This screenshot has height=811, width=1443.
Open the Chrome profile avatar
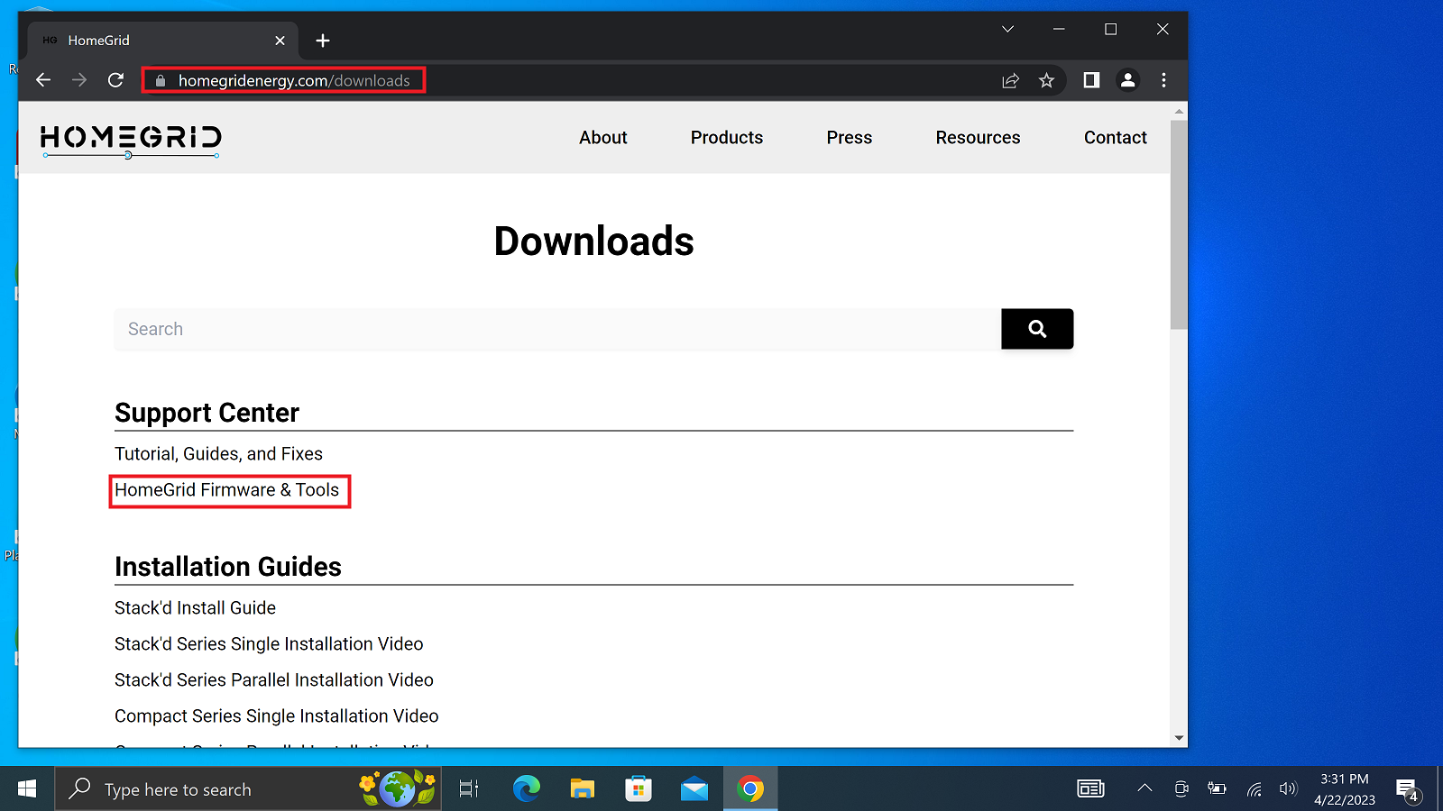point(1127,80)
